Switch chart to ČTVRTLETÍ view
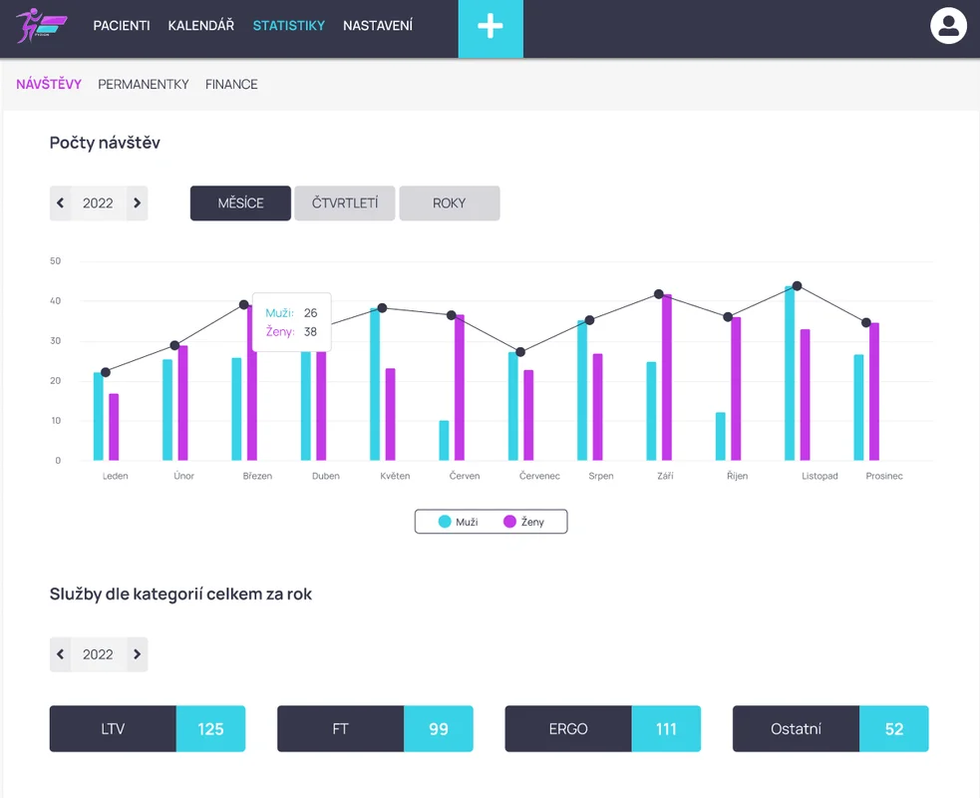The height and width of the screenshot is (798, 980). pyautogui.click(x=344, y=203)
